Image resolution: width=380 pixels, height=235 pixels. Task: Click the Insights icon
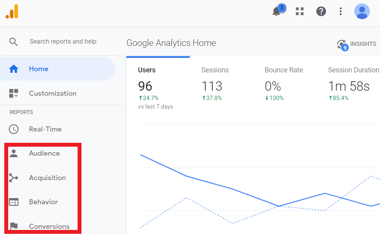342,44
